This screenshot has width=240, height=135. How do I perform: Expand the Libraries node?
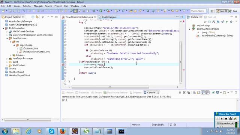[x=11, y=55]
